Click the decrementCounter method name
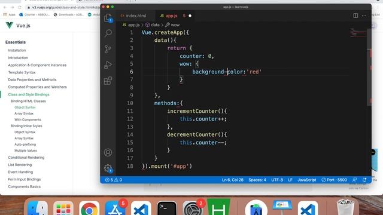The height and width of the screenshot is (215, 383). (192, 134)
